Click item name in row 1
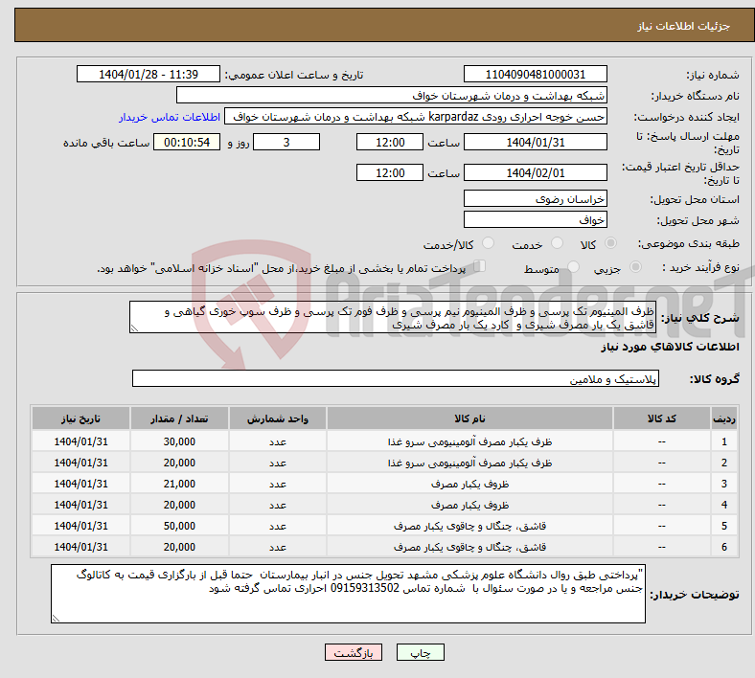This screenshot has width=755, height=678. pos(469,441)
